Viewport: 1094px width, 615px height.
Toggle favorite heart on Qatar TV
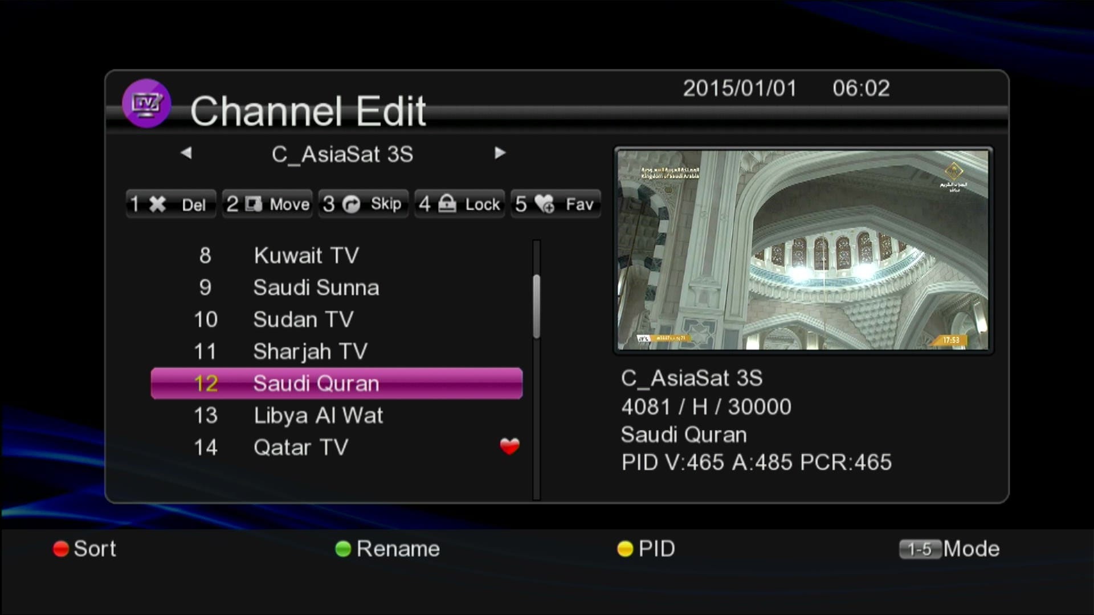click(509, 446)
